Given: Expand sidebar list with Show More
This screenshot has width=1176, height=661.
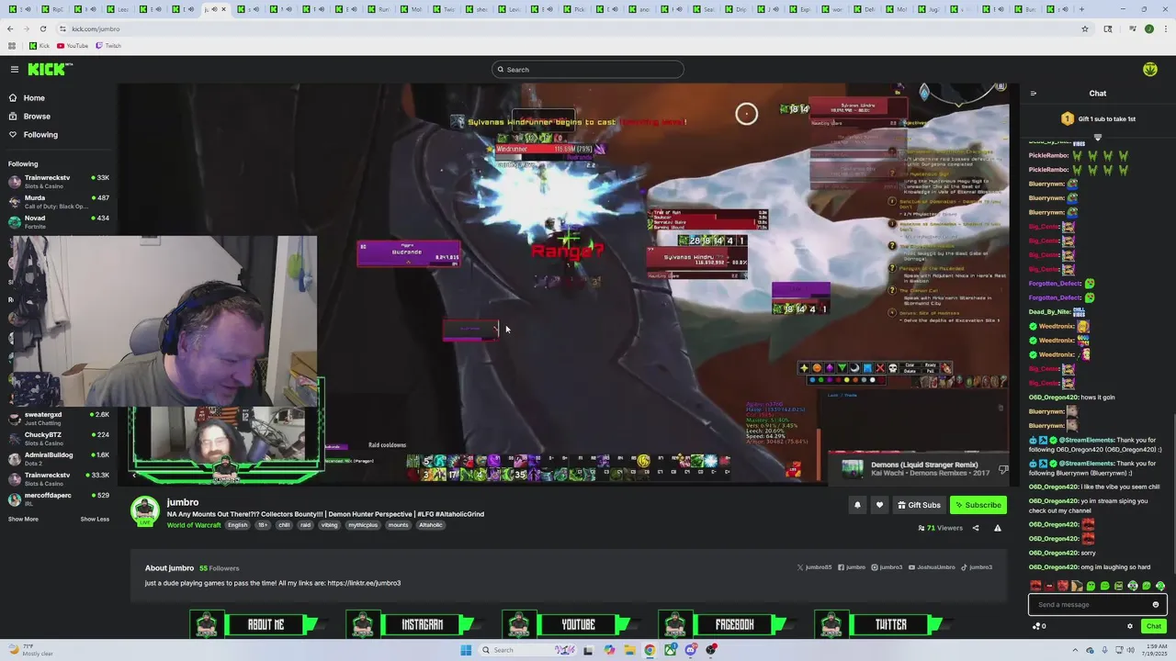Looking at the screenshot, I should (24, 520).
